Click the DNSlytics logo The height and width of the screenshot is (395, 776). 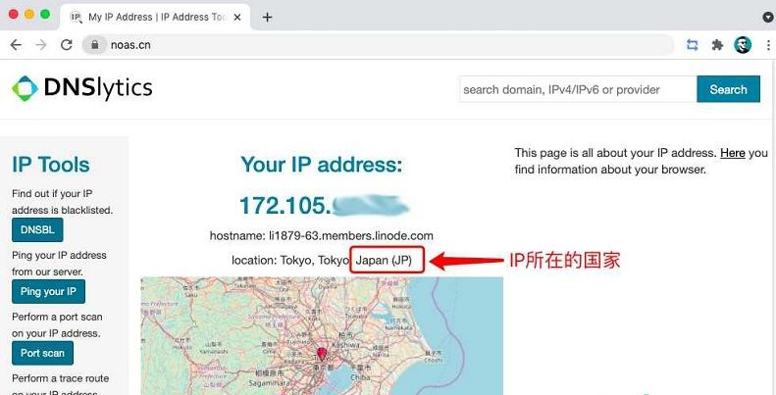coord(82,89)
